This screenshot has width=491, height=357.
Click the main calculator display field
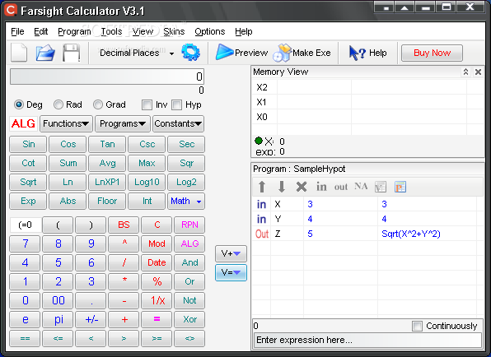click(107, 76)
